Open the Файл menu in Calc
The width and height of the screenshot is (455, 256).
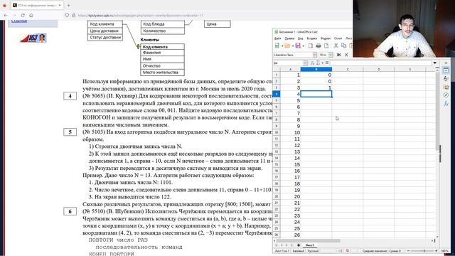[278, 38]
